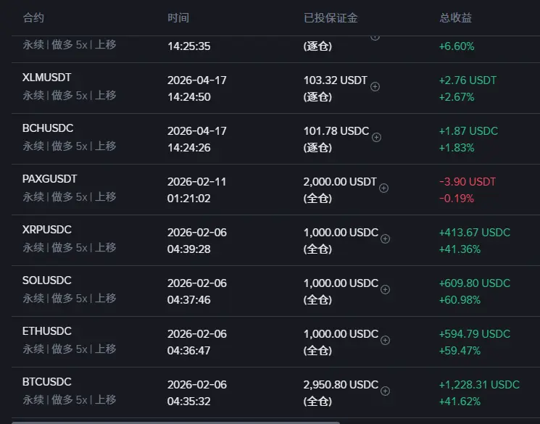The width and height of the screenshot is (540, 424).
Task: Add margin to PAXGUSDT position
Action: (x=383, y=188)
